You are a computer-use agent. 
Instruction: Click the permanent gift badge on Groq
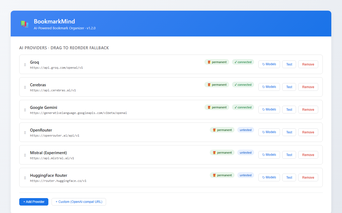pyautogui.click(x=217, y=62)
